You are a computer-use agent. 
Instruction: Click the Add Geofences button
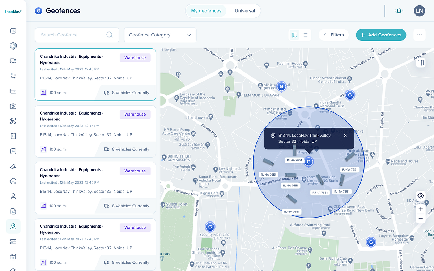(381, 35)
